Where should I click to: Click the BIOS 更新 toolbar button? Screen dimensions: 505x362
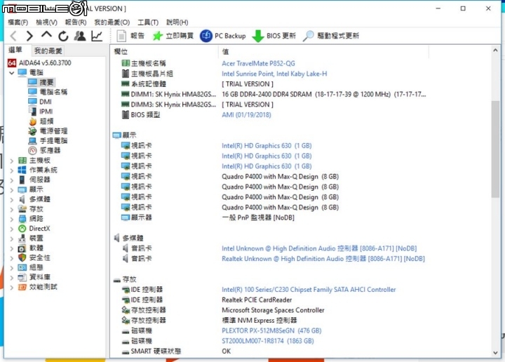pos(274,36)
